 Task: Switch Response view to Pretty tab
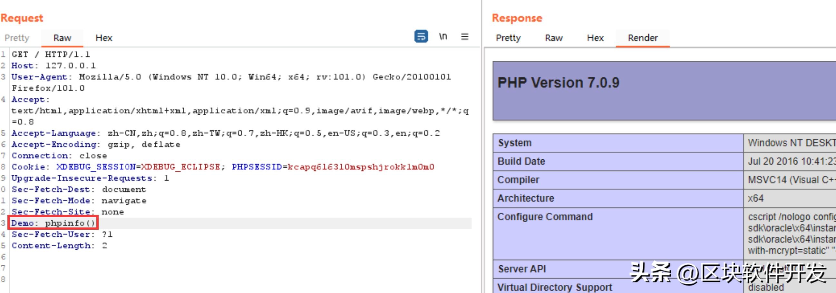pos(508,38)
